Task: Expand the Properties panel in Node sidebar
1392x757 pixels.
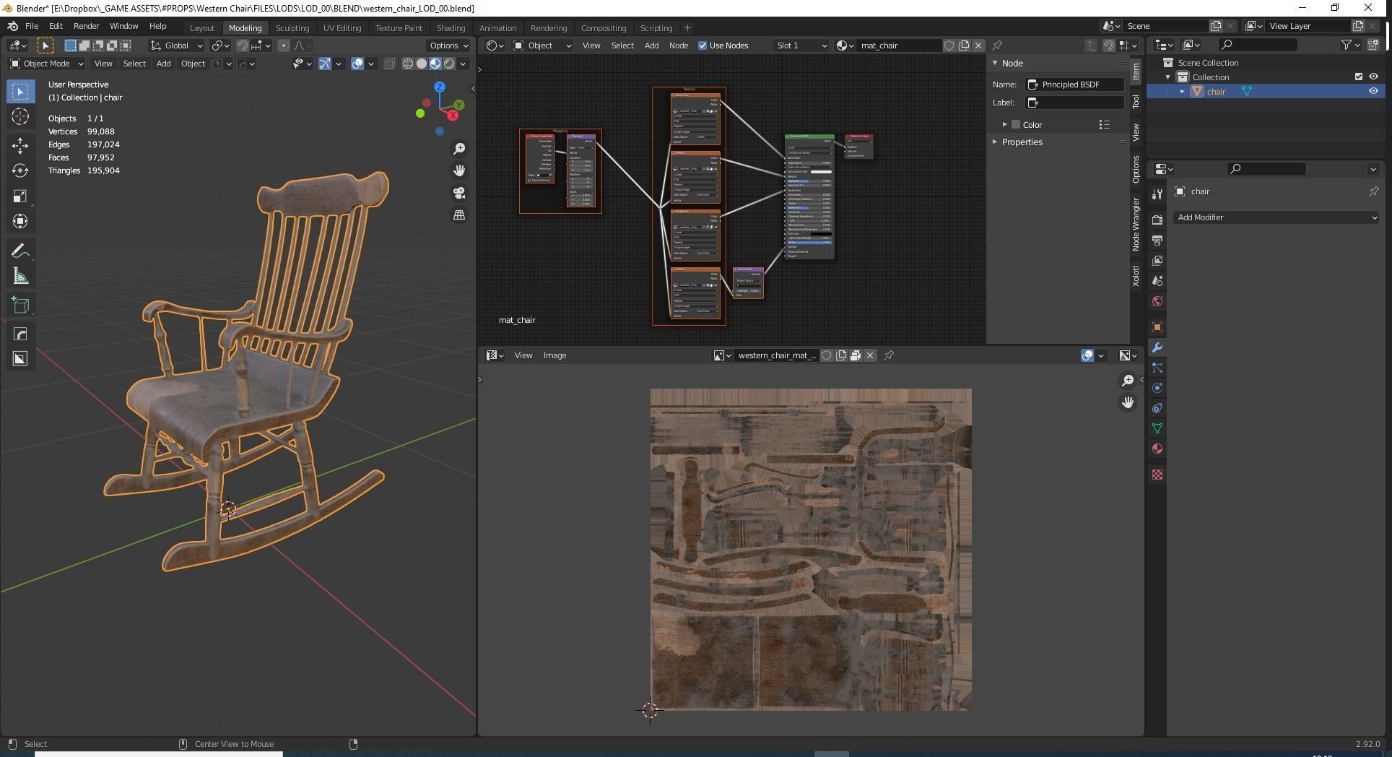Action: tap(994, 142)
